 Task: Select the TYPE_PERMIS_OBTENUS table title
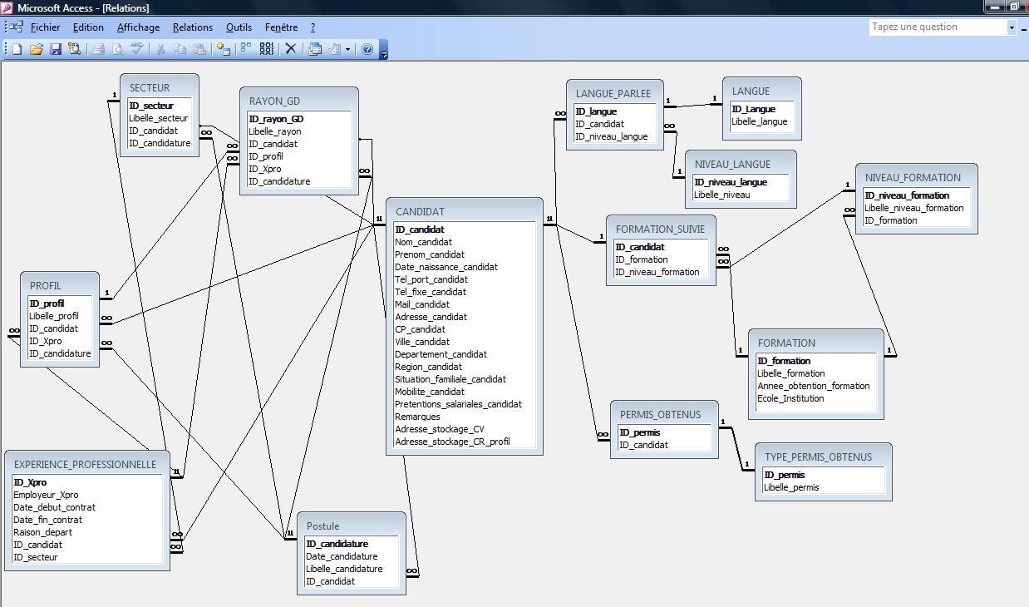pyautogui.click(x=818, y=457)
